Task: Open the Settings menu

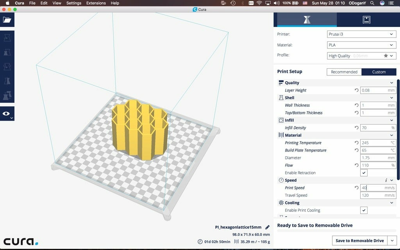Action: pos(74,3)
